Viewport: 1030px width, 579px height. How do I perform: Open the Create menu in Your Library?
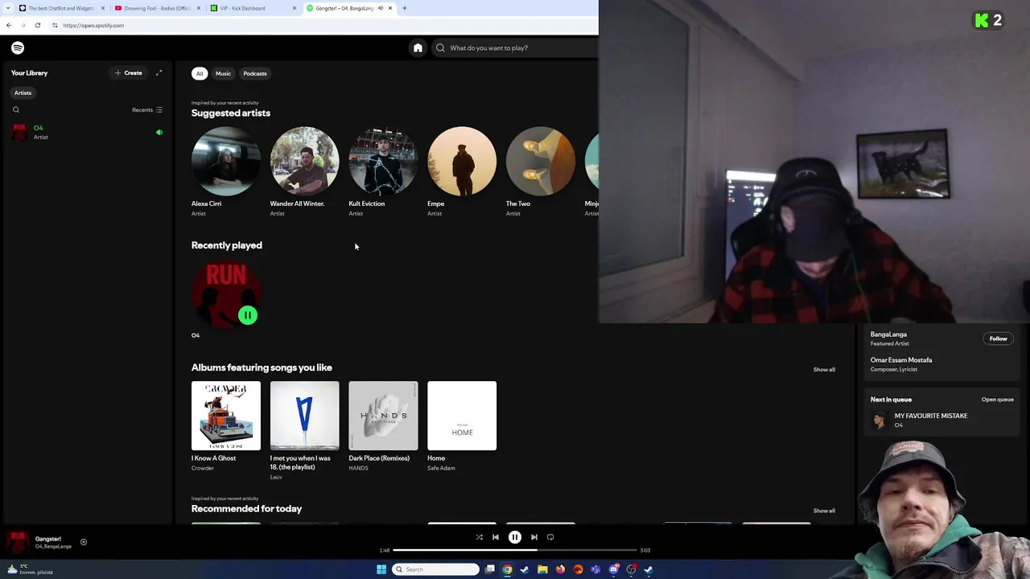(x=129, y=73)
